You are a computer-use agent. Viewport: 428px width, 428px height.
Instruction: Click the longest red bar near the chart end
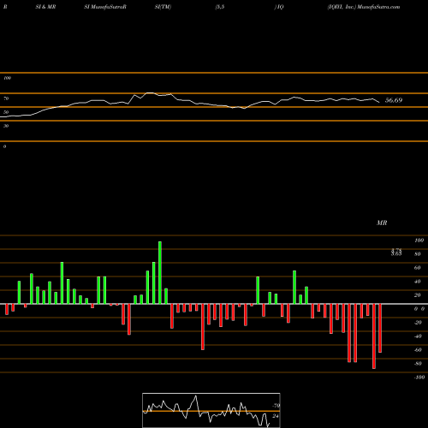click(x=374, y=336)
